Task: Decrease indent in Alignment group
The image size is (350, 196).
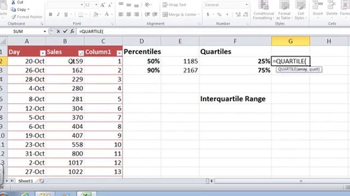Action: 147,15
